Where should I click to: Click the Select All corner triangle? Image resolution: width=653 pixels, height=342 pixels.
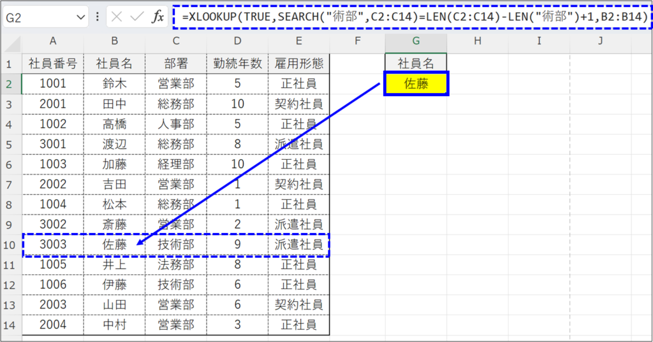pos(11,42)
